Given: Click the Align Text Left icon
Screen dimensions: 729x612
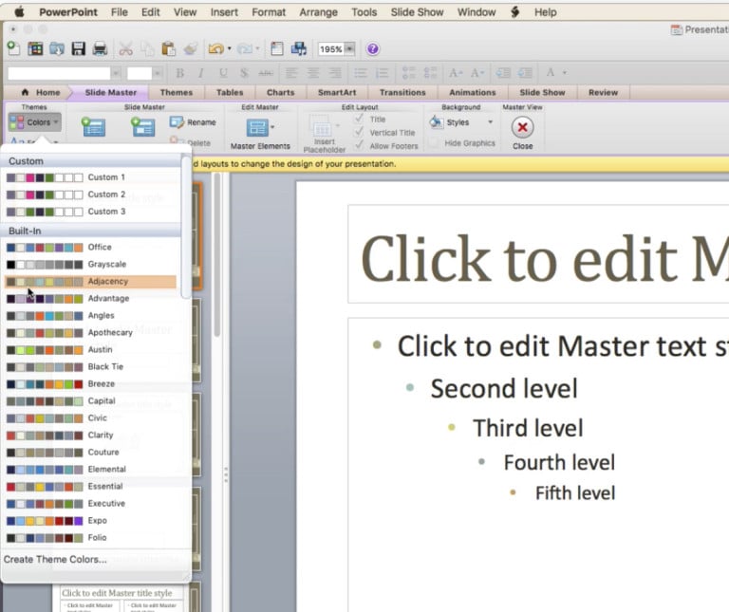Looking at the screenshot, I should 291,73.
